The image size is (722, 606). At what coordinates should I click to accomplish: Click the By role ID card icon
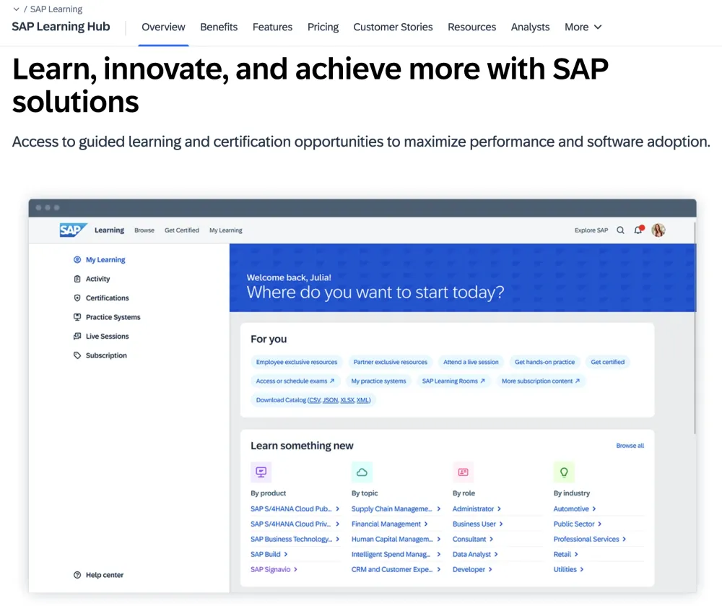[463, 472]
